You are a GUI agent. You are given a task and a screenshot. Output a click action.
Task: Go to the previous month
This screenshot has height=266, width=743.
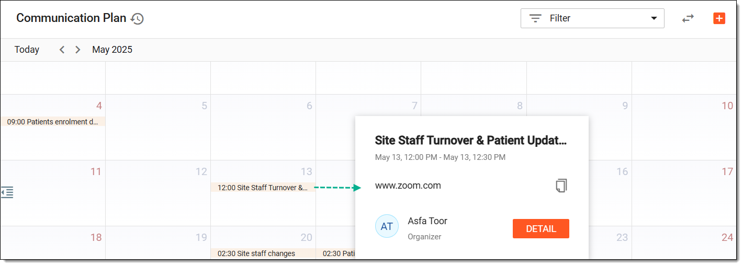tap(62, 50)
